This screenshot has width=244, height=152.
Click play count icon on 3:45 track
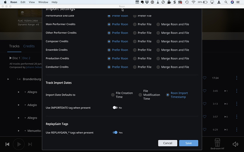tap(226, 91)
